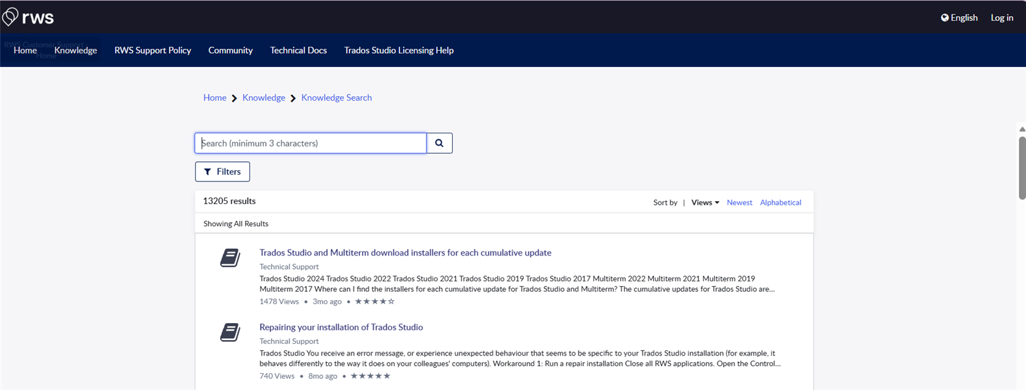The image size is (1026, 390).
Task: Click the book icon for Repairing installation article
Action: [x=230, y=333]
